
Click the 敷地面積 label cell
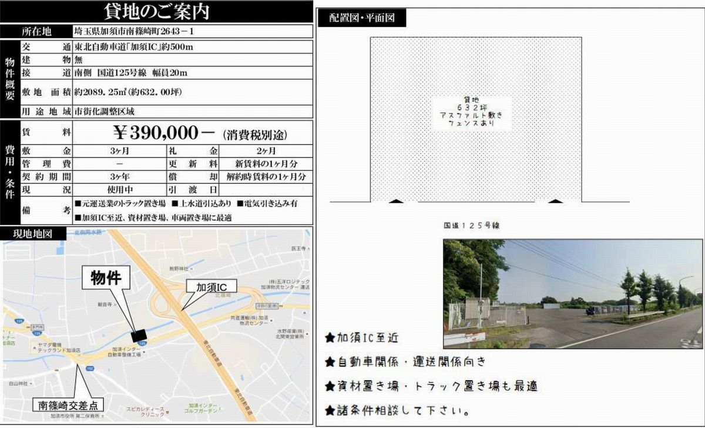pos(46,91)
